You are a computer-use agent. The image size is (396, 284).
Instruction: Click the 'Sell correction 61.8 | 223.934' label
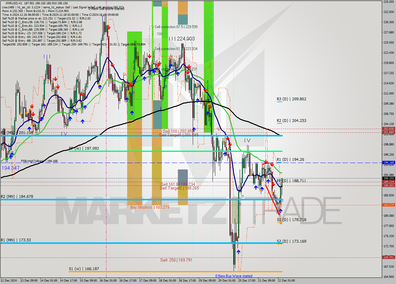pyautogui.click(x=176, y=49)
